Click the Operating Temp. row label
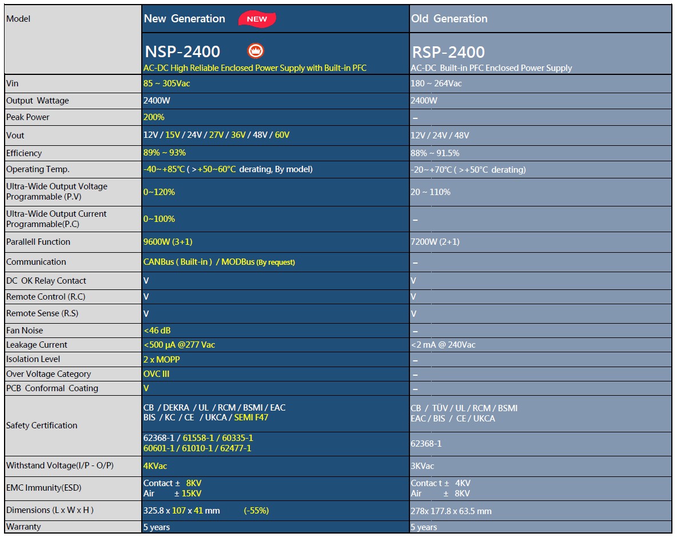 pyautogui.click(x=38, y=169)
